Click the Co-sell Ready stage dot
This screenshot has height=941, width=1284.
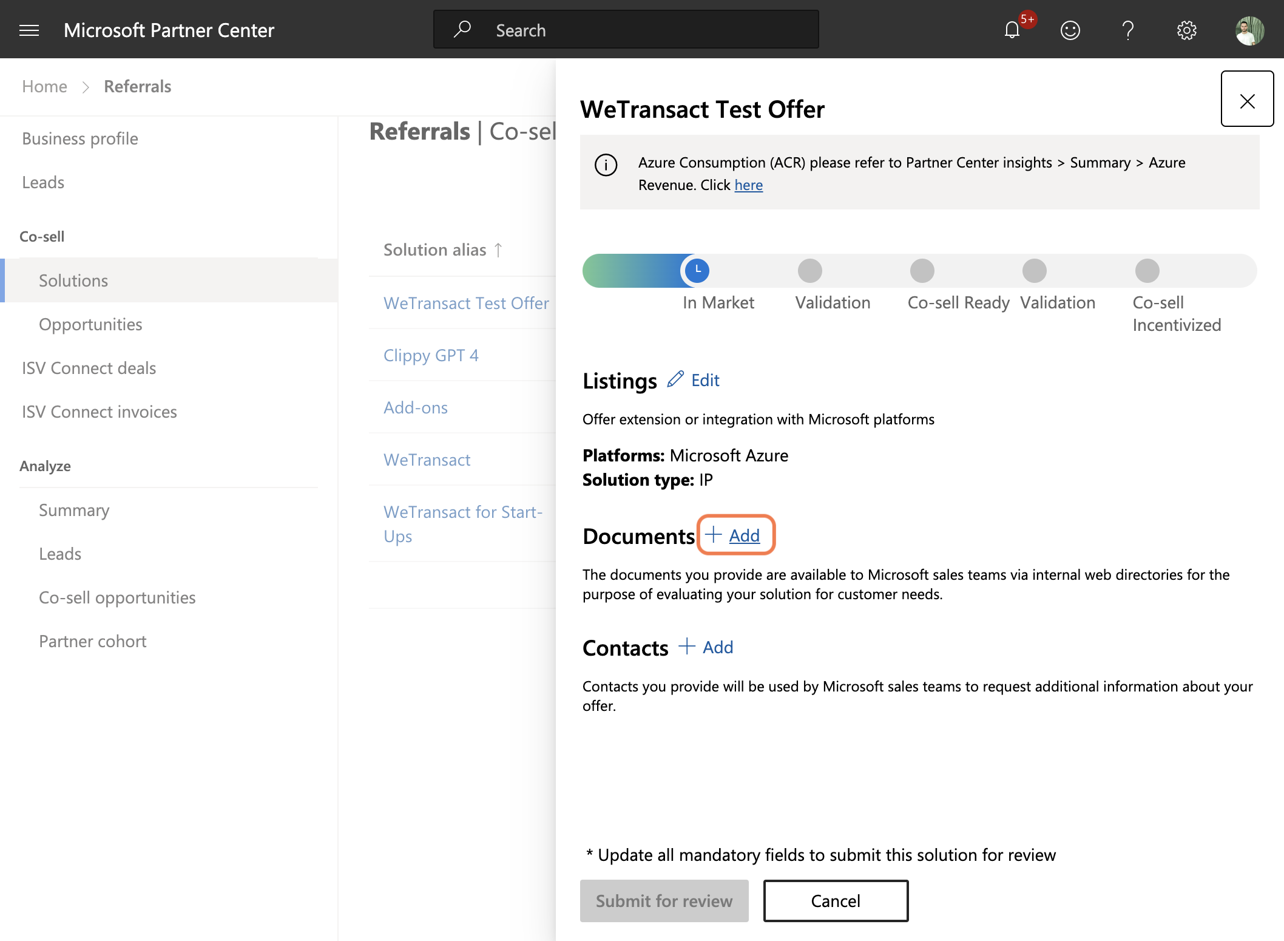click(x=922, y=271)
